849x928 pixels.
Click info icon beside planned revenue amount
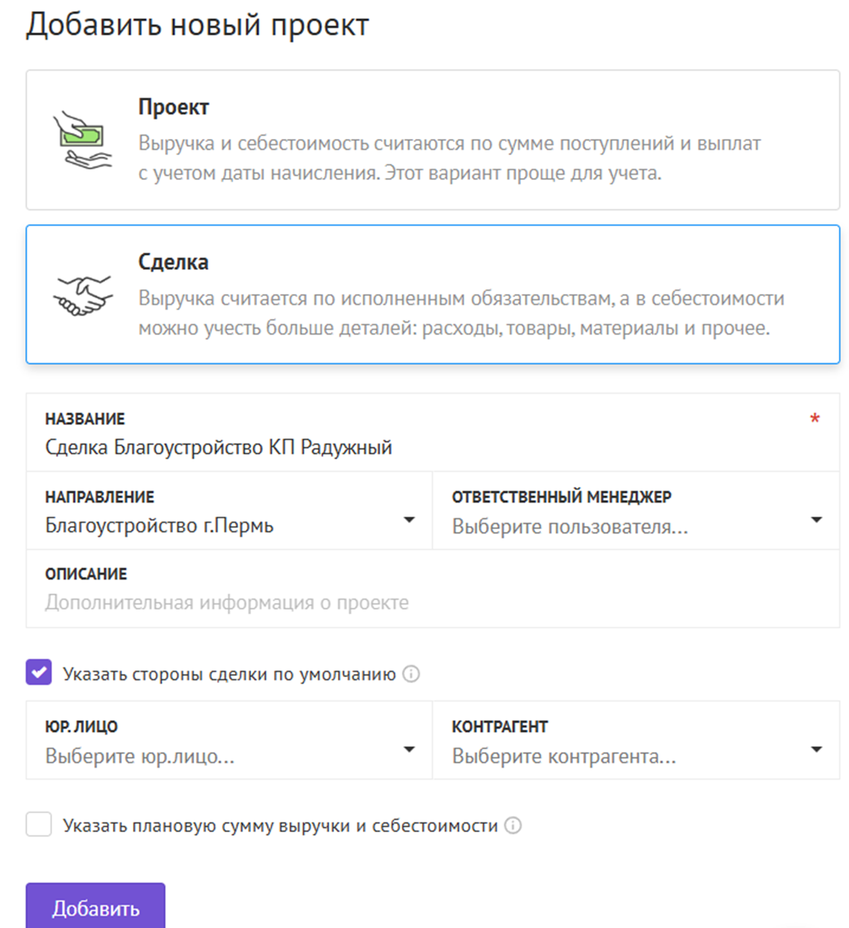pyautogui.click(x=513, y=826)
